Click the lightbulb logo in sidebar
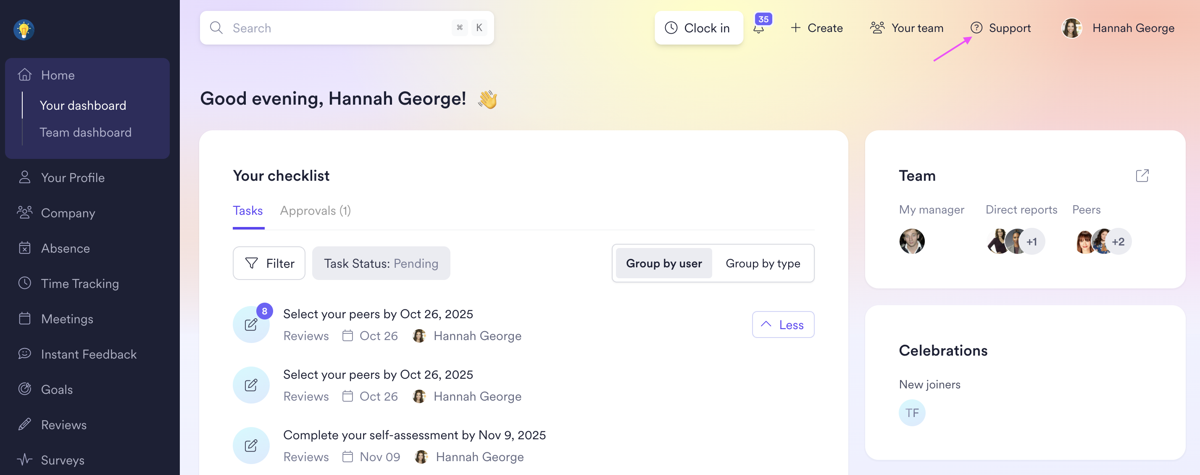1200x475 pixels. coord(24,30)
